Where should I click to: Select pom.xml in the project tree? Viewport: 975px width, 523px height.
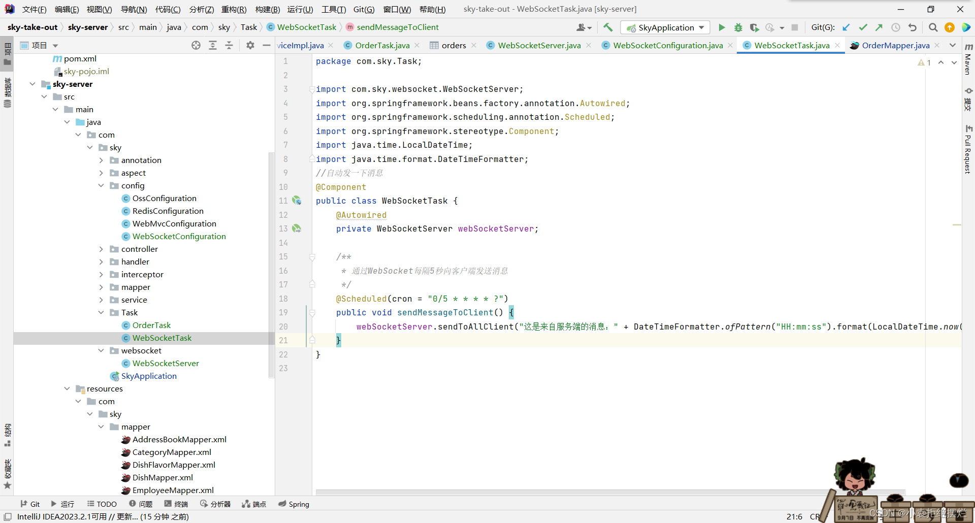point(80,58)
